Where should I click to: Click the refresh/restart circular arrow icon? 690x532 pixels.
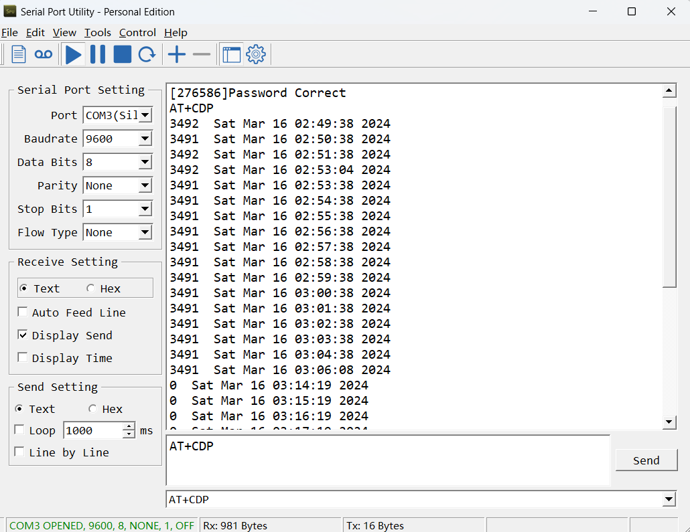147,54
